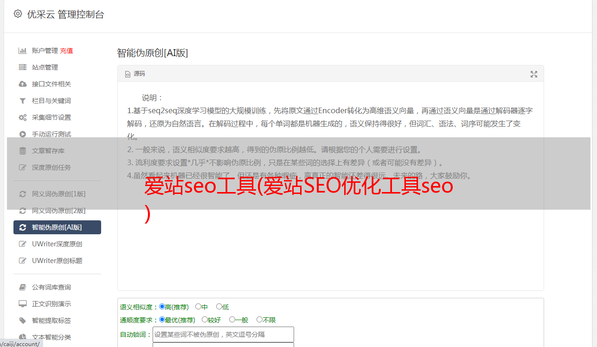This screenshot has height=347, width=597.
Task: Click the funnel icon for 栏目与关键词
Action: (22, 101)
